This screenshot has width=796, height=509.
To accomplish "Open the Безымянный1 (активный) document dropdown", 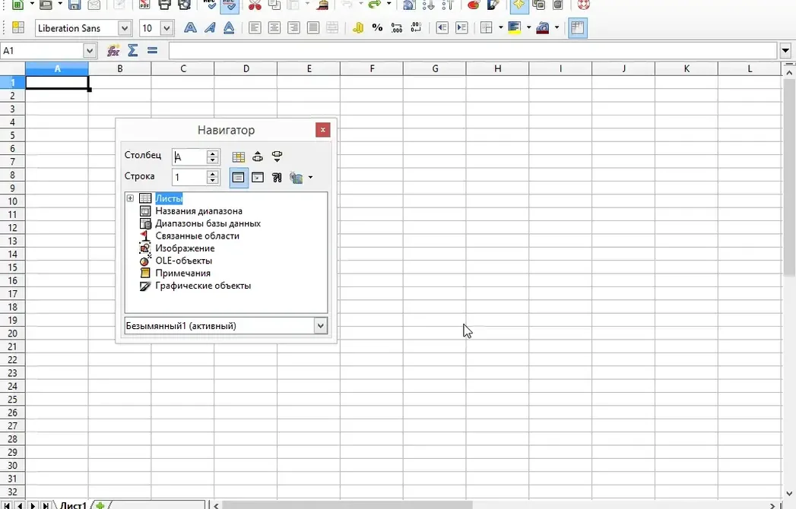I will [320, 326].
